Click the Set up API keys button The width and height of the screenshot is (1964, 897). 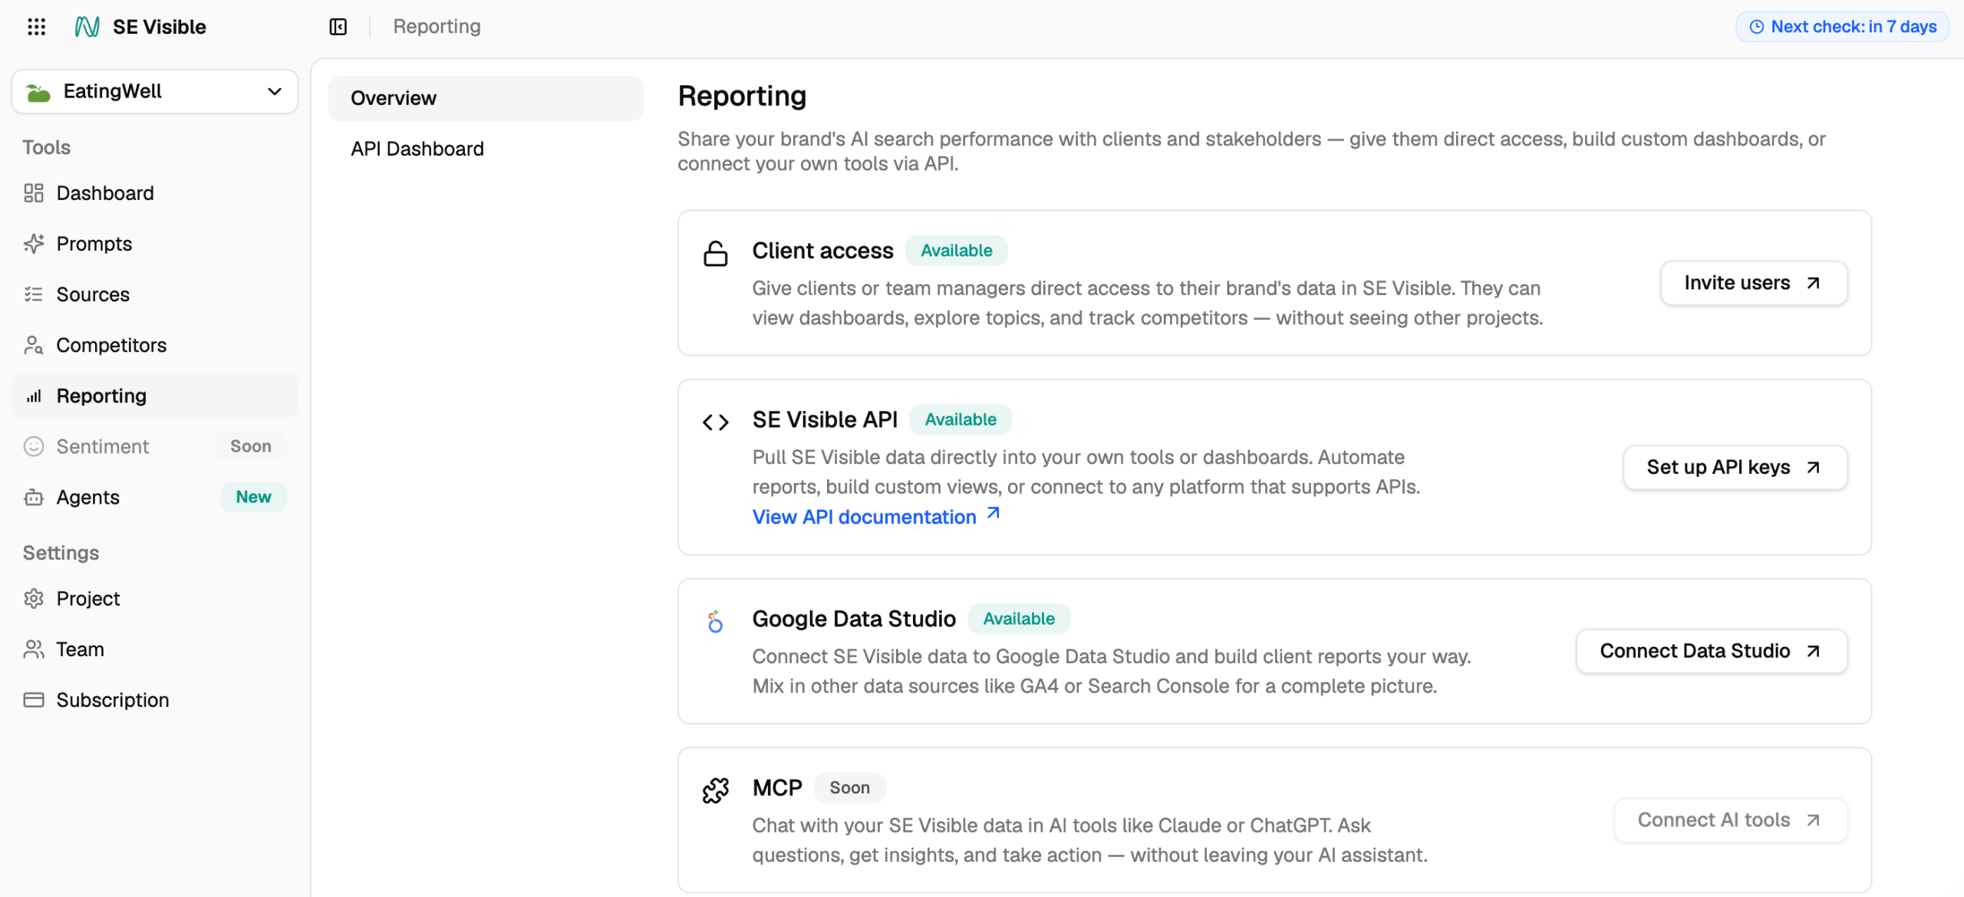coord(1735,467)
